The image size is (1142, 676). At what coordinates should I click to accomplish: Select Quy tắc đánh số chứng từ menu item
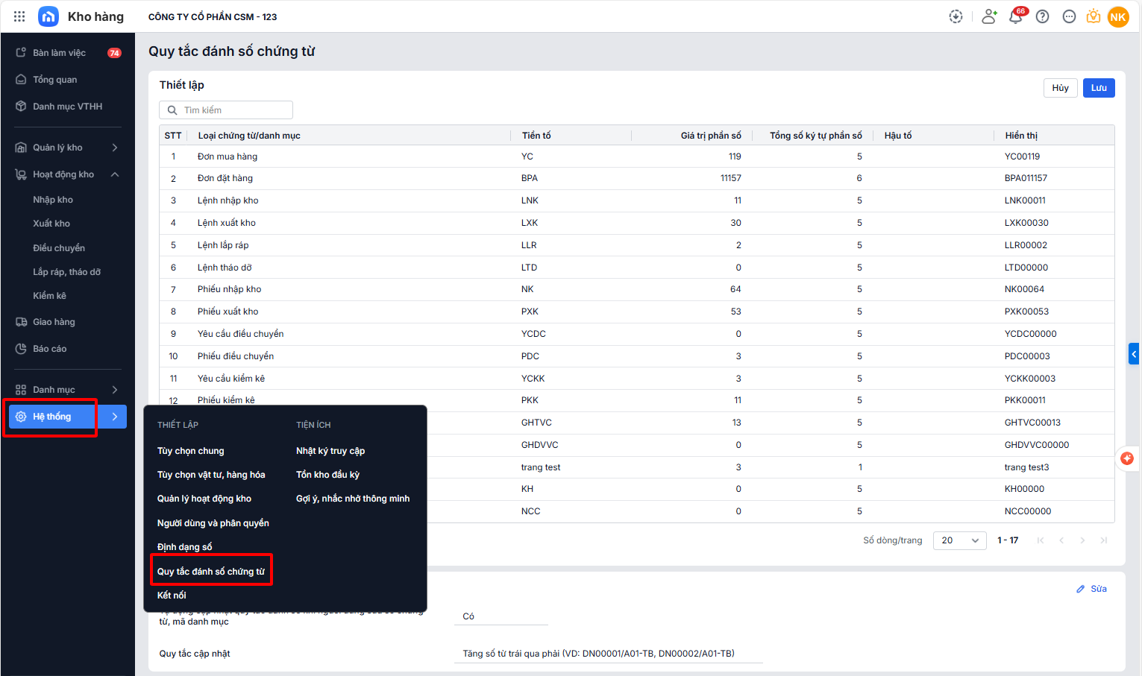click(x=211, y=572)
